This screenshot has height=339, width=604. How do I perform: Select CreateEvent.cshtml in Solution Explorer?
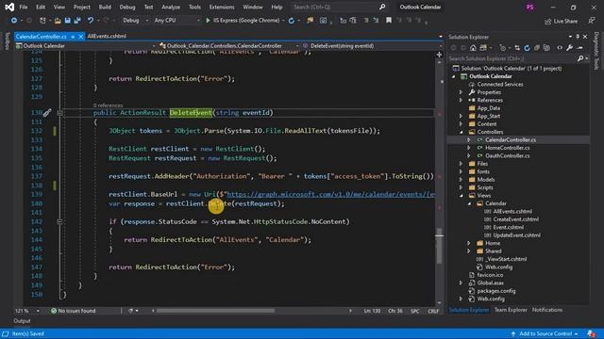516,219
